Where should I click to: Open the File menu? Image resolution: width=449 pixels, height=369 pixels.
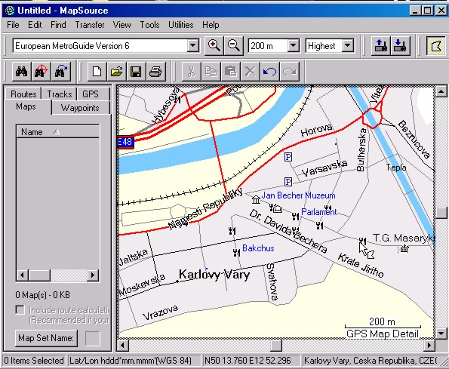point(13,25)
